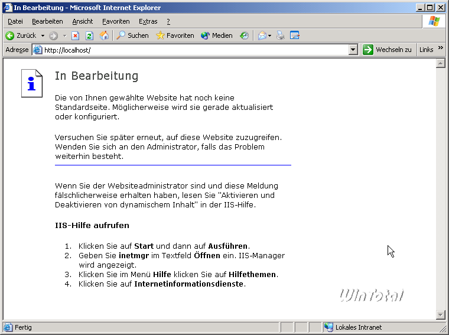Click the bold word inetmgr
The image size is (449, 335).
coord(134,256)
